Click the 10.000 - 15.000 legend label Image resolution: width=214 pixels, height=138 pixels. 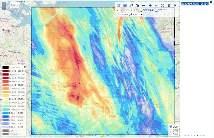click(x=17, y=106)
